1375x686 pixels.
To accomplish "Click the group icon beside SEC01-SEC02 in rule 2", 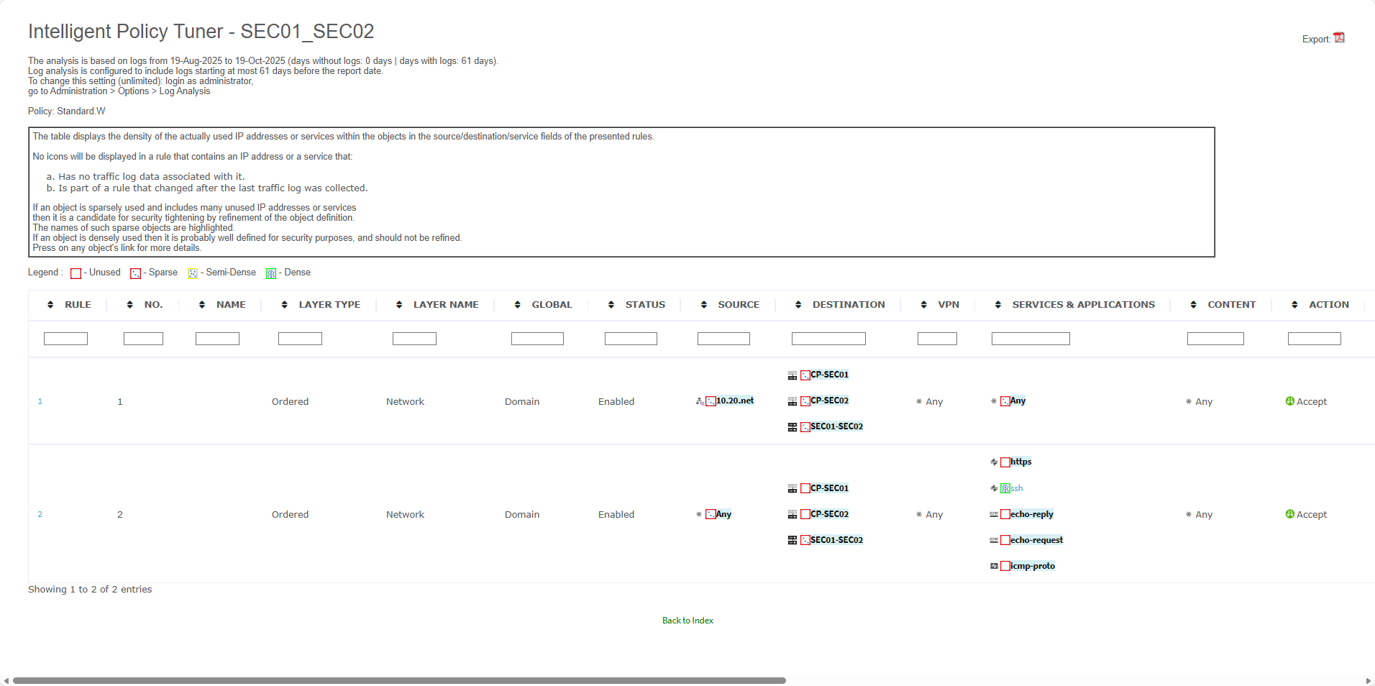I will pyautogui.click(x=792, y=540).
